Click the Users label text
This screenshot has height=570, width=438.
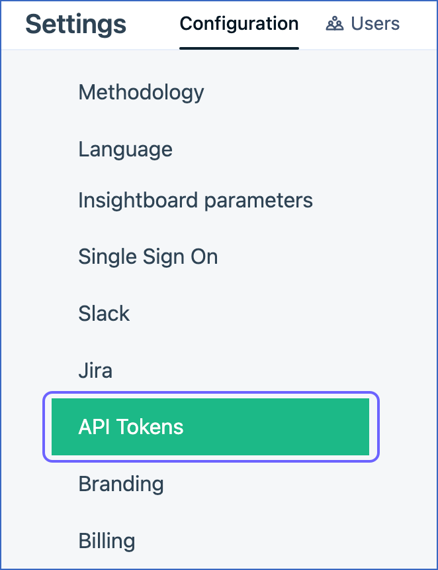click(375, 24)
